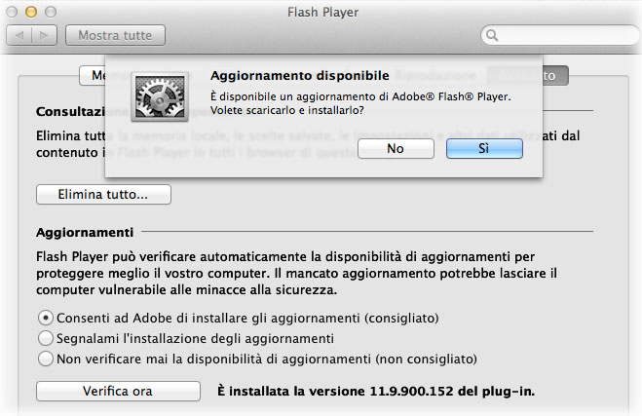Image resolution: width=642 pixels, height=416 pixels.
Task: Decline update with 'No' button
Action: point(395,148)
